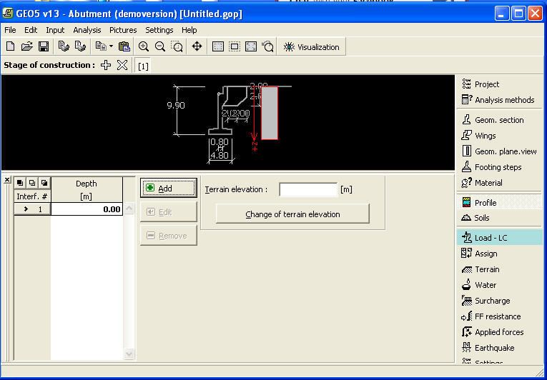Open the Input menu

click(x=55, y=30)
